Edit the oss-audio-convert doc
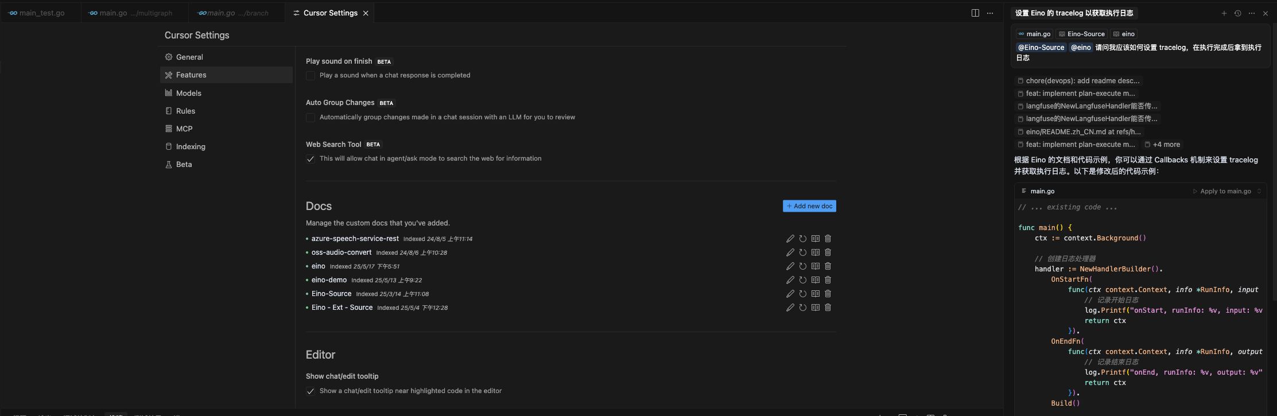Viewport: 1277px width, 416px height. pyautogui.click(x=790, y=252)
